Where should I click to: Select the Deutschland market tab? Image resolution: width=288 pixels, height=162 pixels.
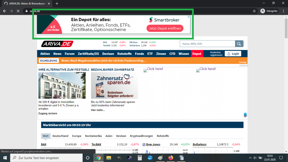(x=60, y=136)
